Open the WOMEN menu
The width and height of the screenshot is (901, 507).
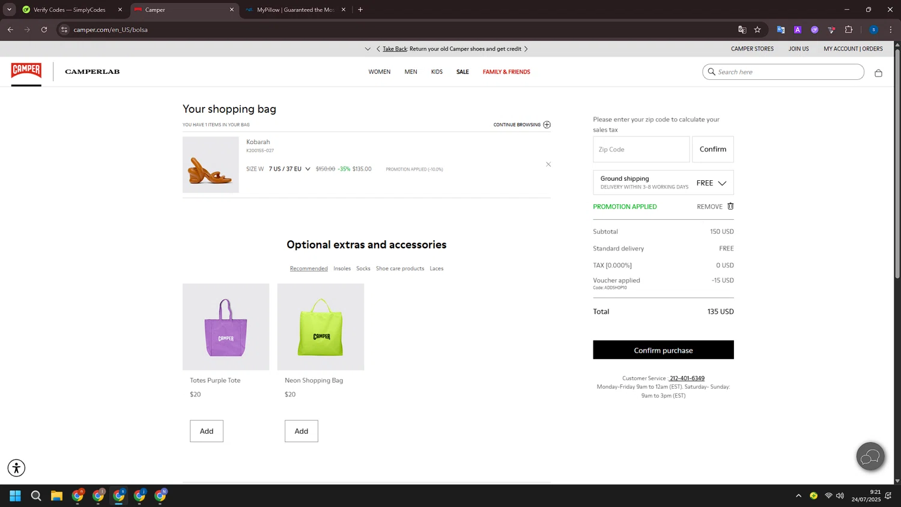click(x=379, y=71)
